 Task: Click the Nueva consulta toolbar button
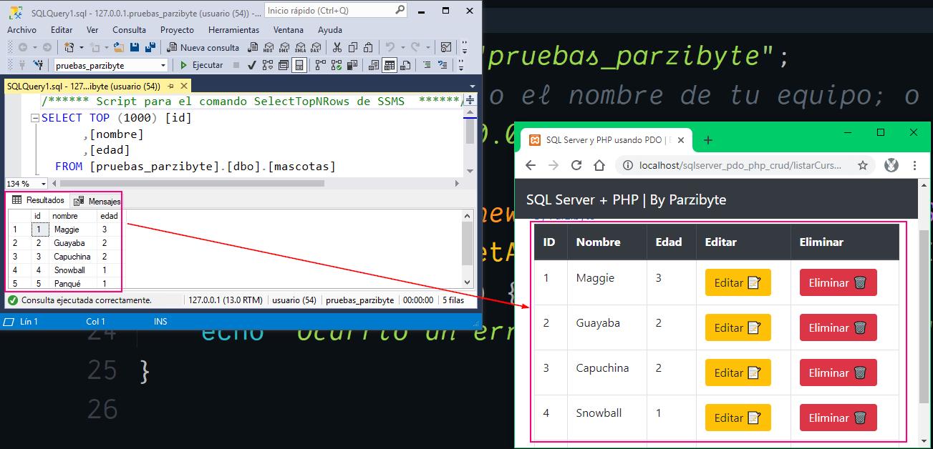pyautogui.click(x=203, y=47)
